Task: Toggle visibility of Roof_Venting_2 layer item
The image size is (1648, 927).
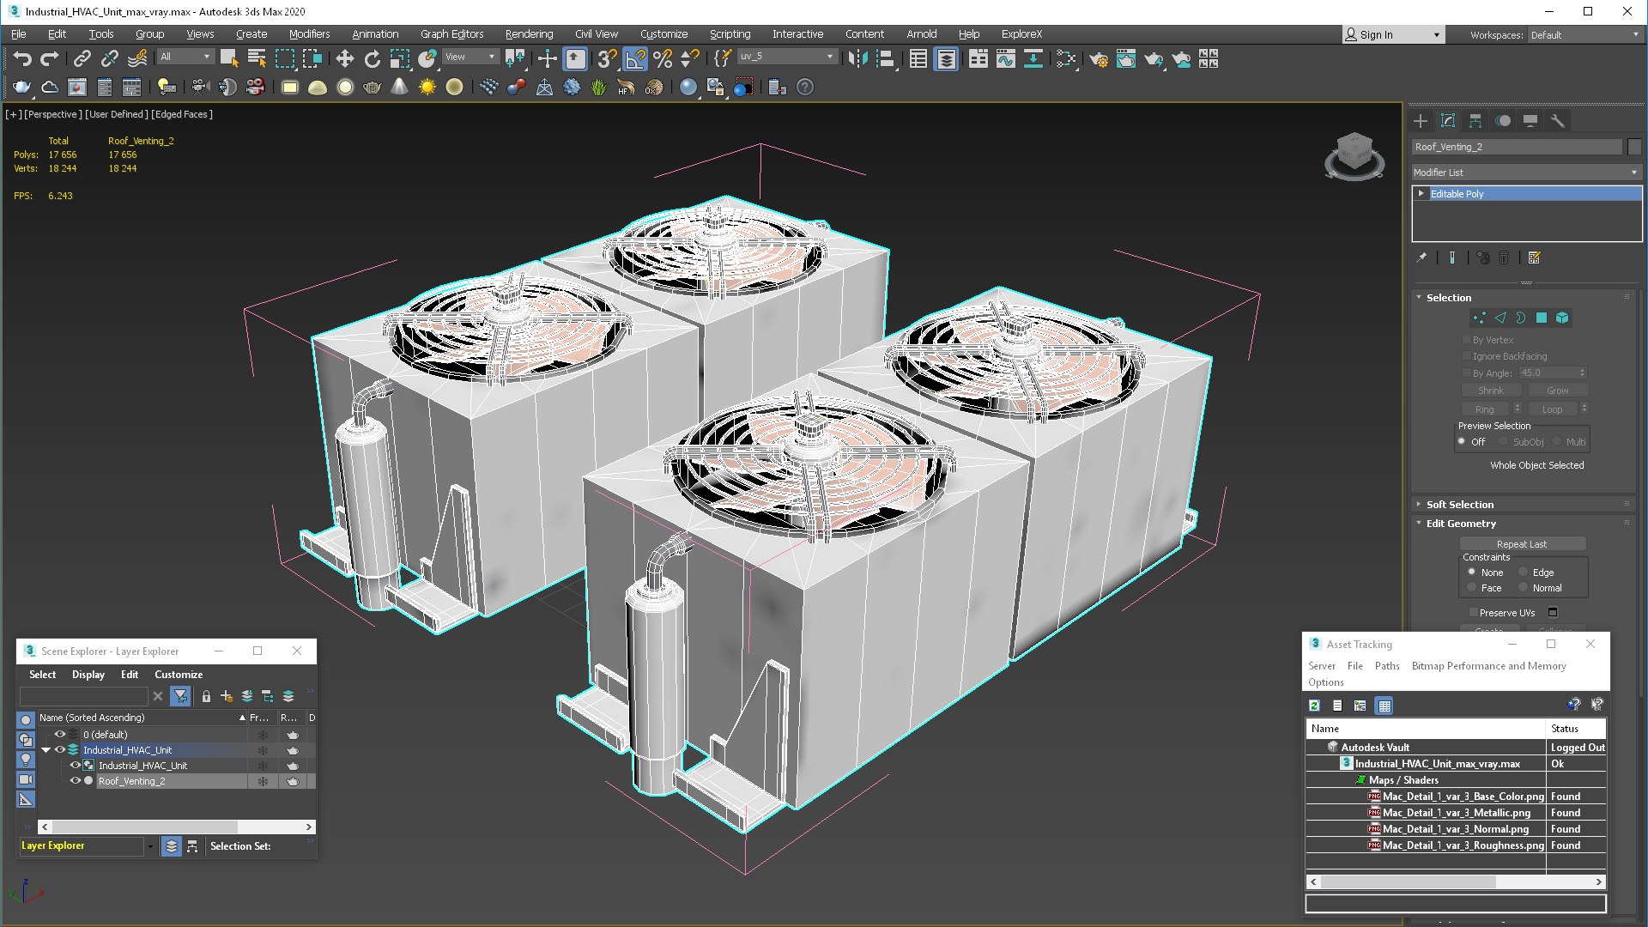Action: coord(76,781)
